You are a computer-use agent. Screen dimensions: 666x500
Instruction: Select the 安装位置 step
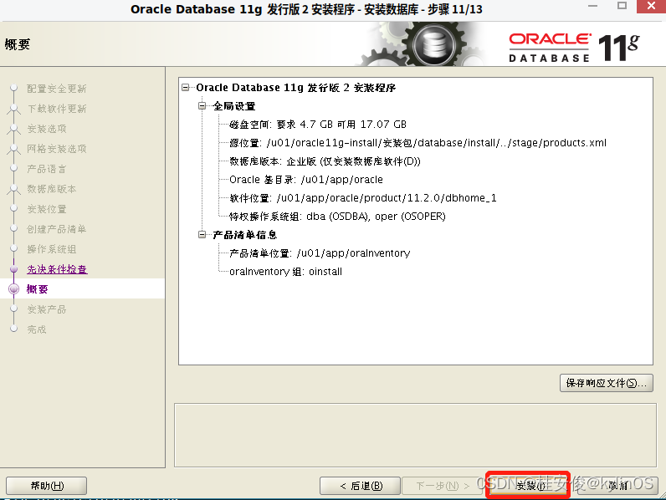coord(47,209)
